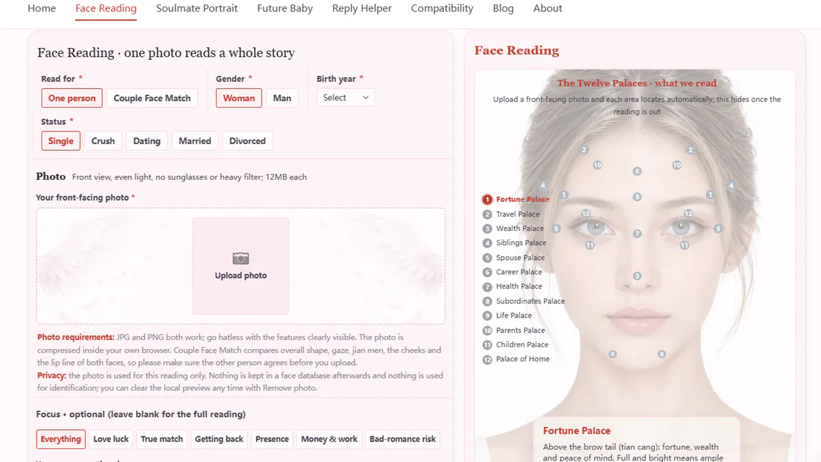Select the Life Palace legend marker 9

pos(487,316)
